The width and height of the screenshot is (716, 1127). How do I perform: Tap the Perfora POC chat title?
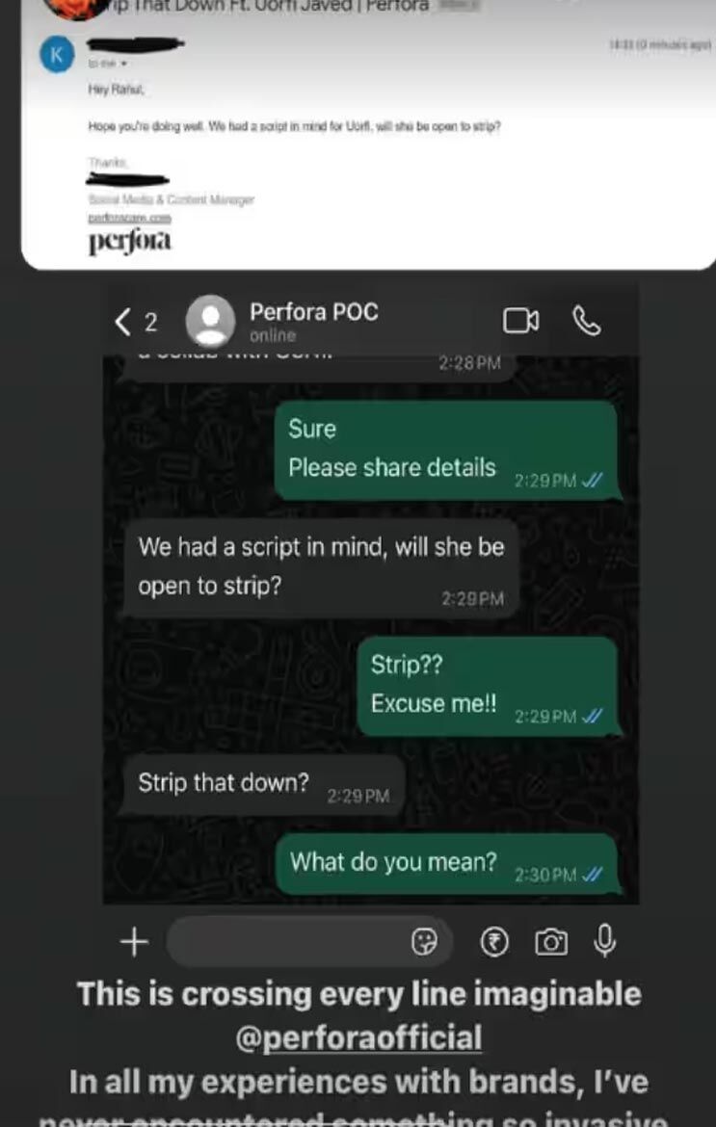pyautogui.click(x=313, y=312)
